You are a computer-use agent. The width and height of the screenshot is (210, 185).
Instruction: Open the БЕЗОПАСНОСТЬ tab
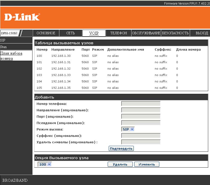tap(175, 33)
